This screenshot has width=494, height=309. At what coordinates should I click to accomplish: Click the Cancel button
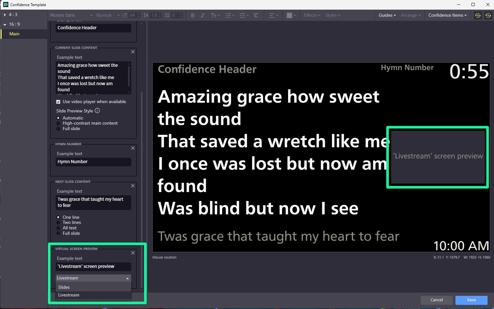pos(436,300)
